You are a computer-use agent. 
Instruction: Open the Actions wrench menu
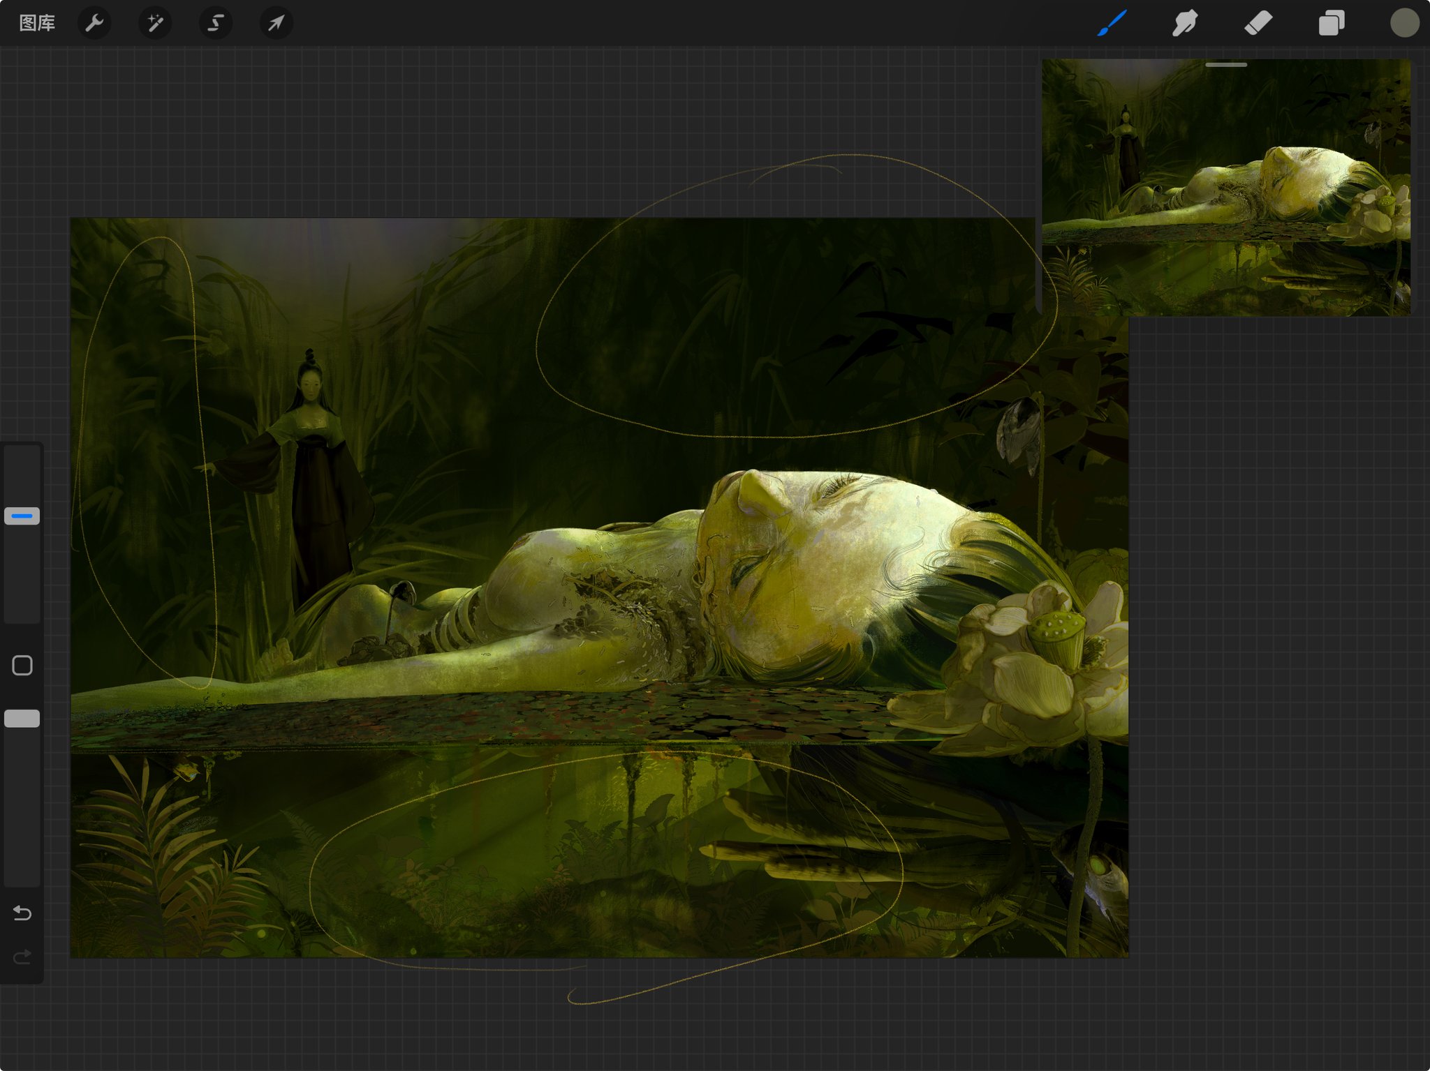[x=94, y=23]
